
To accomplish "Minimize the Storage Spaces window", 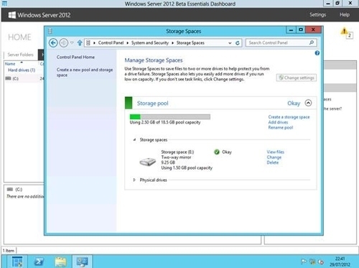I will pyautogui.click(x=291, y=29).
